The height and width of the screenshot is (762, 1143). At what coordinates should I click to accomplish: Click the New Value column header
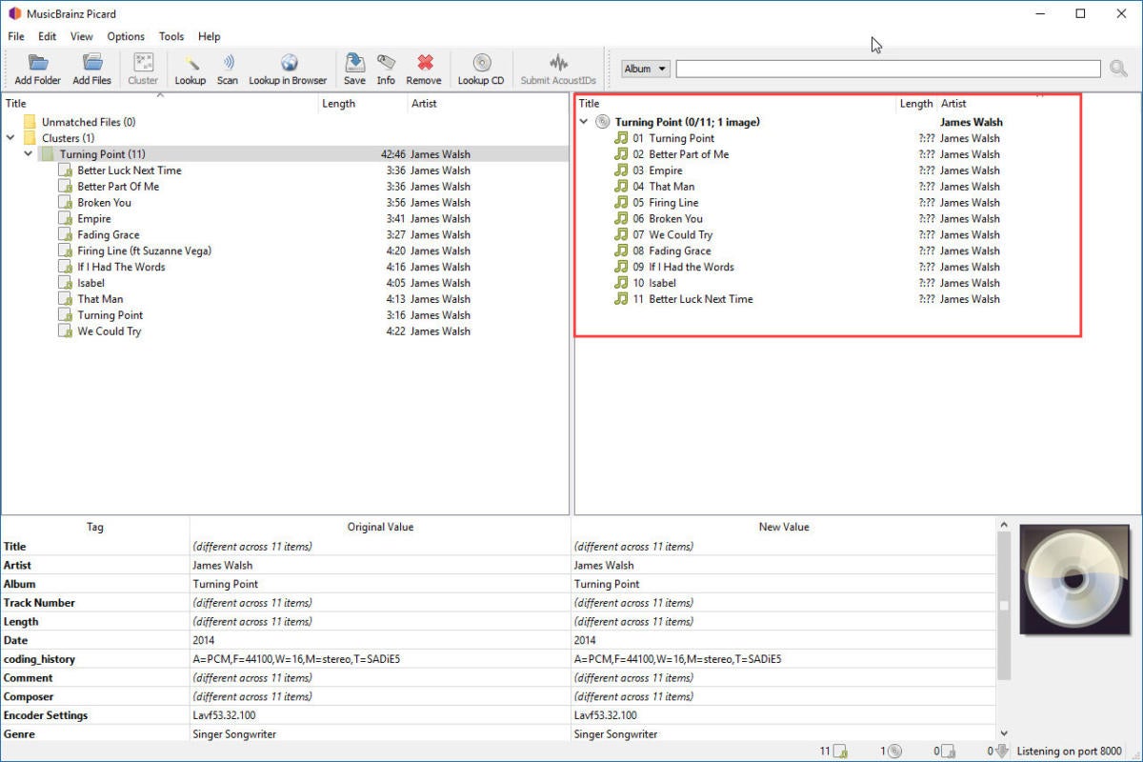click(784, 527)
